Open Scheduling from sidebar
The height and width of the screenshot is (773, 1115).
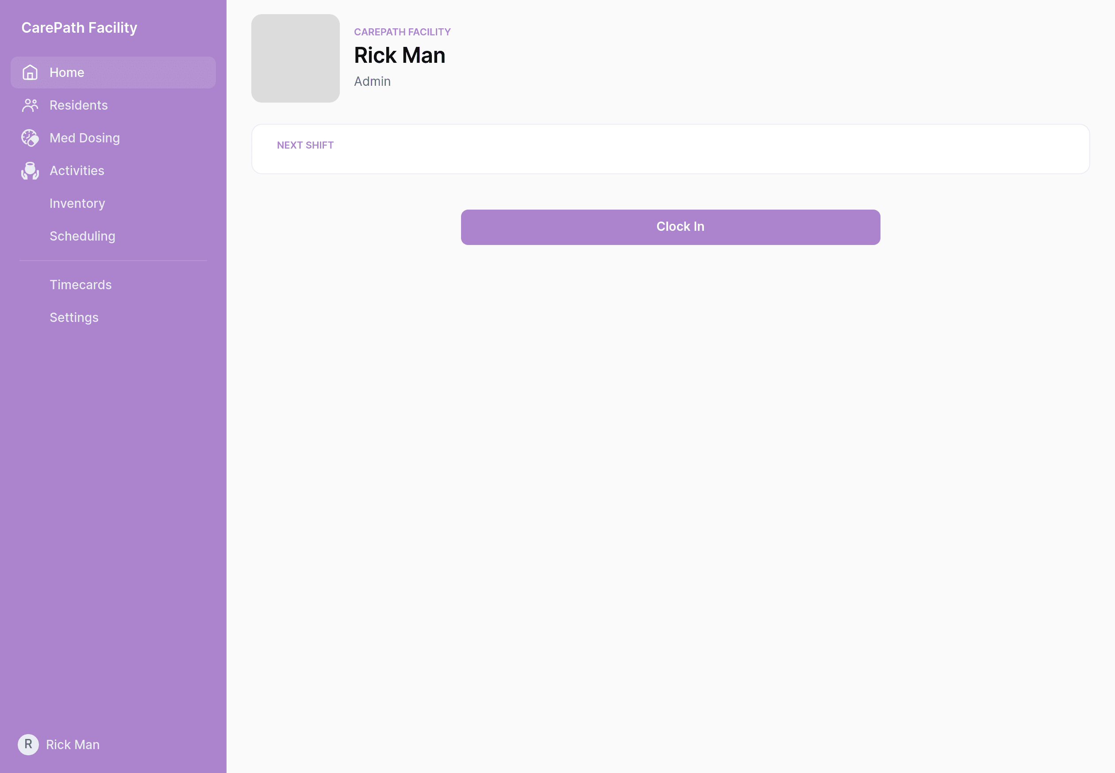[x=82, y=235]
